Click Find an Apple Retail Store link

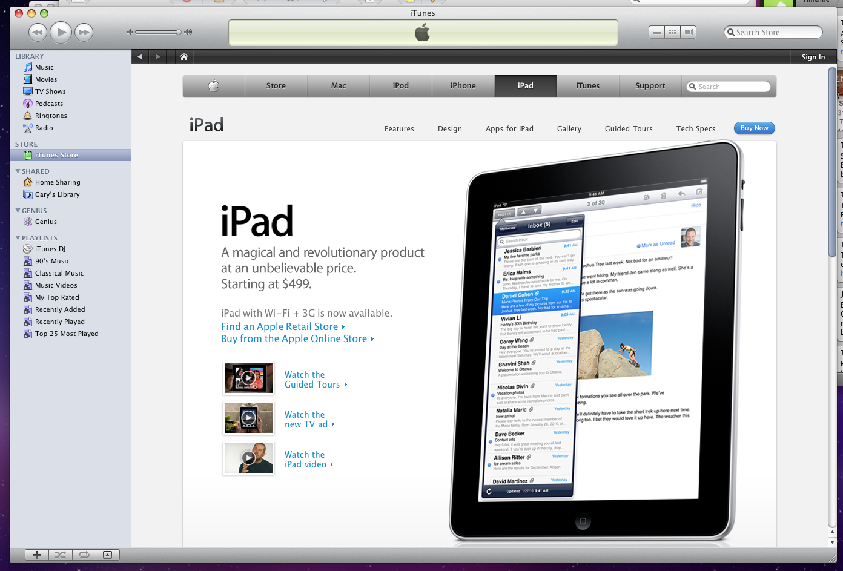[283, 326]
